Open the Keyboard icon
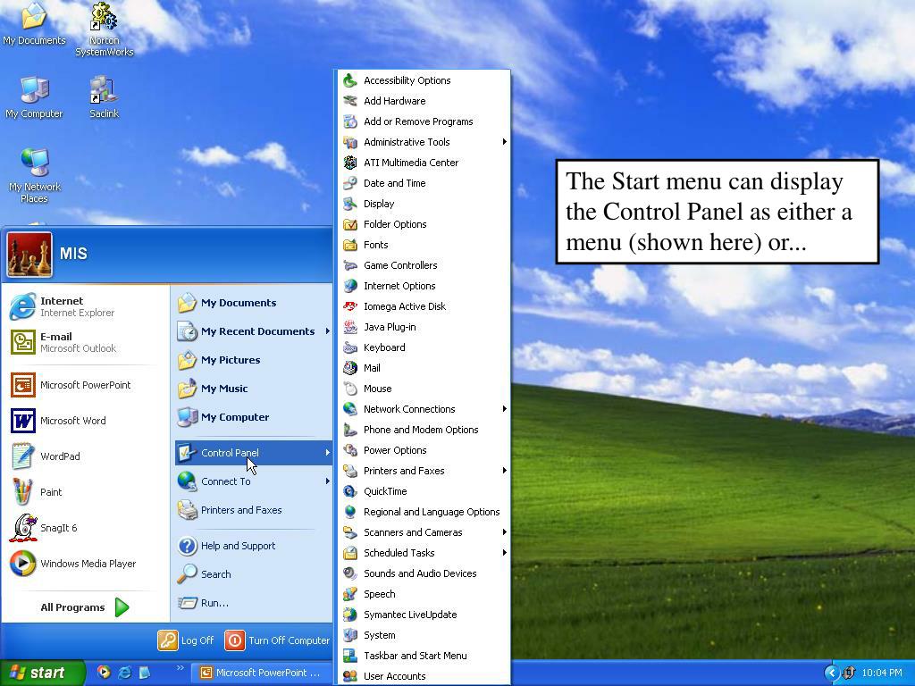915x686 pixels. click(x=350, y=347)
